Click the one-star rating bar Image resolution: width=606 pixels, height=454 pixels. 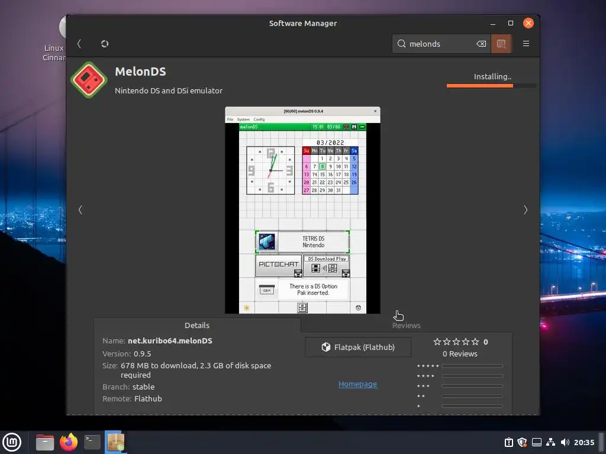coord(472,406)
